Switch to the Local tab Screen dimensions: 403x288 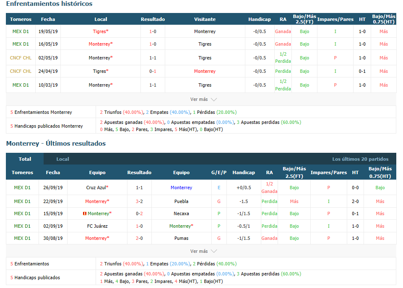pyautogui.click(x=63, y=159)
